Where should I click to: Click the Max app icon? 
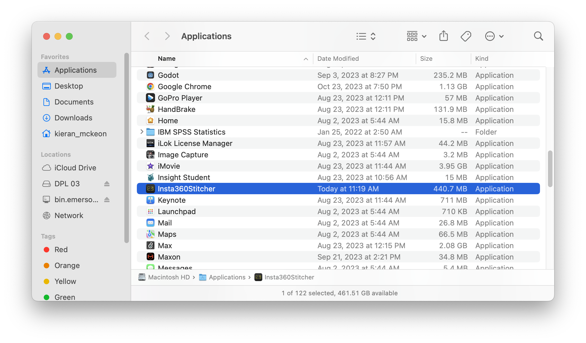150,245
